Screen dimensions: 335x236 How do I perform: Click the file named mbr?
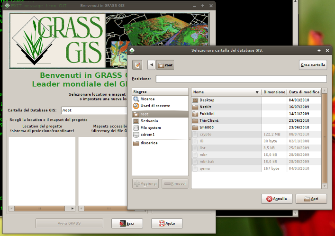(x=256, y=155)
